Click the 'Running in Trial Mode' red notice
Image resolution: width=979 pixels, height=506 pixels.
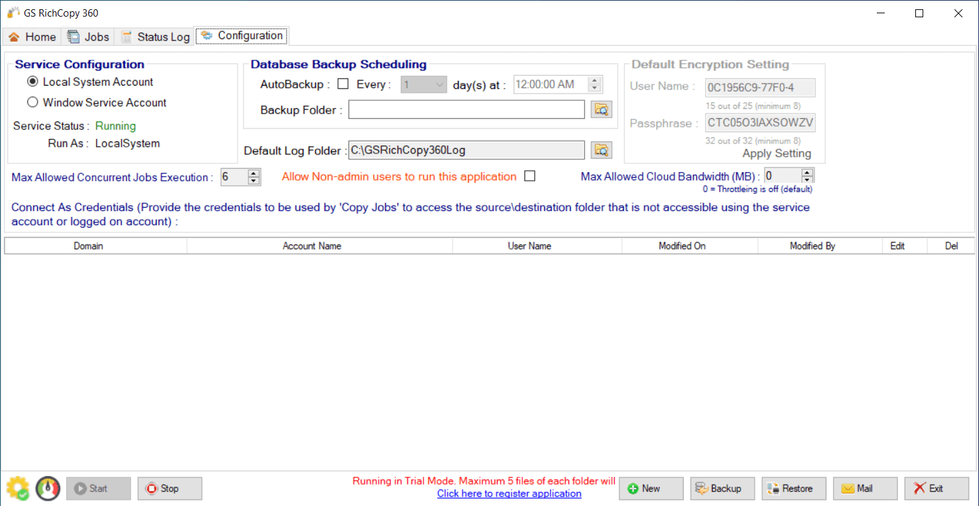[484, 481]
